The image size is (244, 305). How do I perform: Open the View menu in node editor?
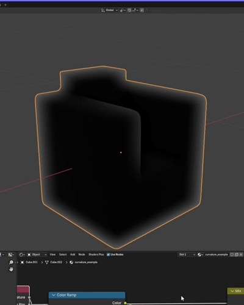click(x=52, y=254)
